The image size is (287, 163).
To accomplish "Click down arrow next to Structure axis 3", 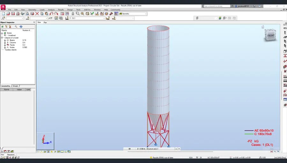I will pyautogui.click(x=179, y=149).
